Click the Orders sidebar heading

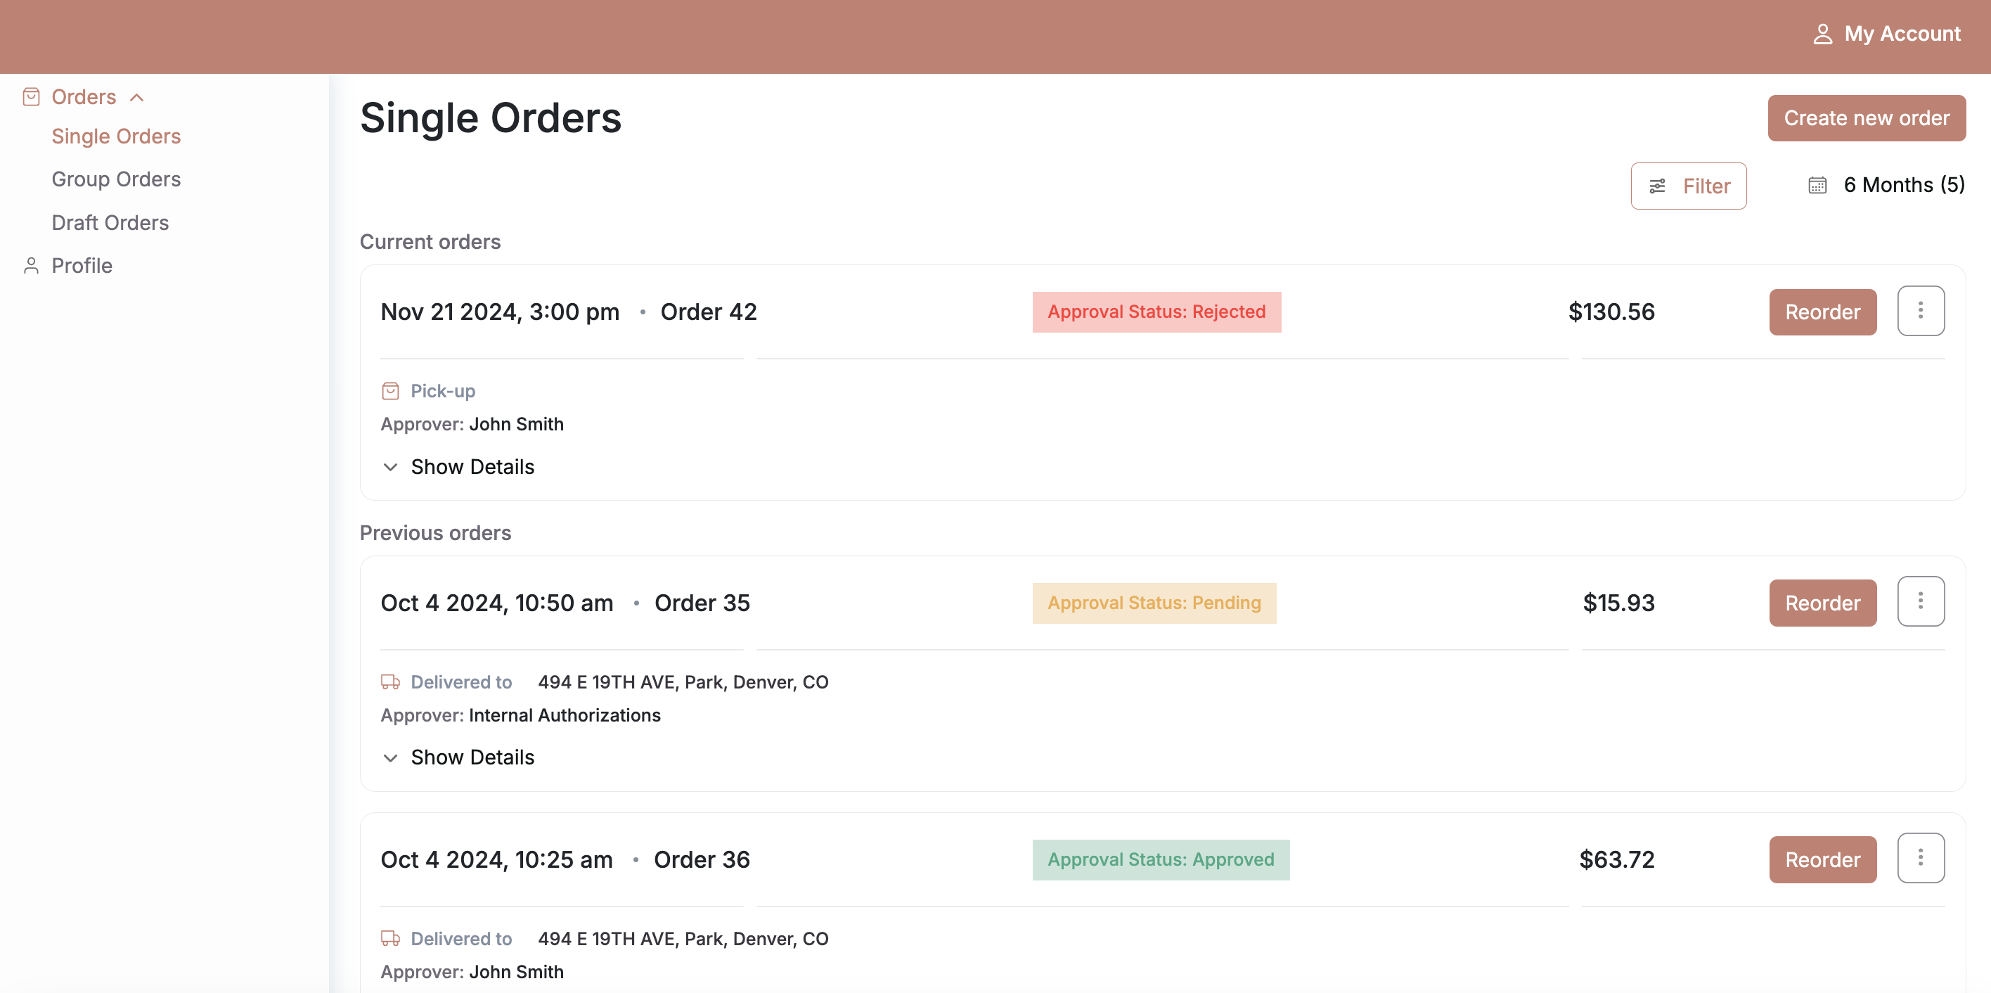[84, 96]
